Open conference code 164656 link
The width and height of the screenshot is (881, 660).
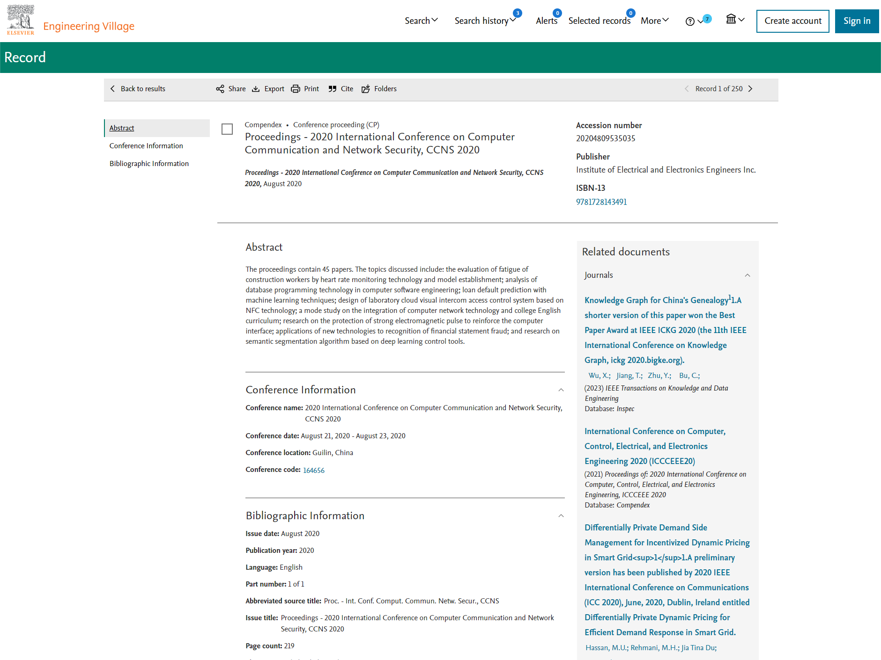[314, 471]
